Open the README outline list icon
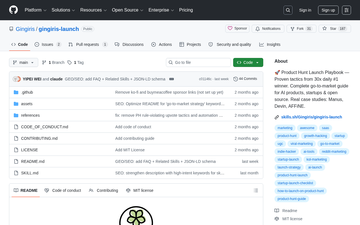Screen dimensions: 360x225 256,190
